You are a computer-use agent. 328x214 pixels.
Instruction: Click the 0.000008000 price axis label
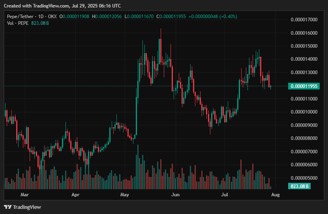pos(304,138)
